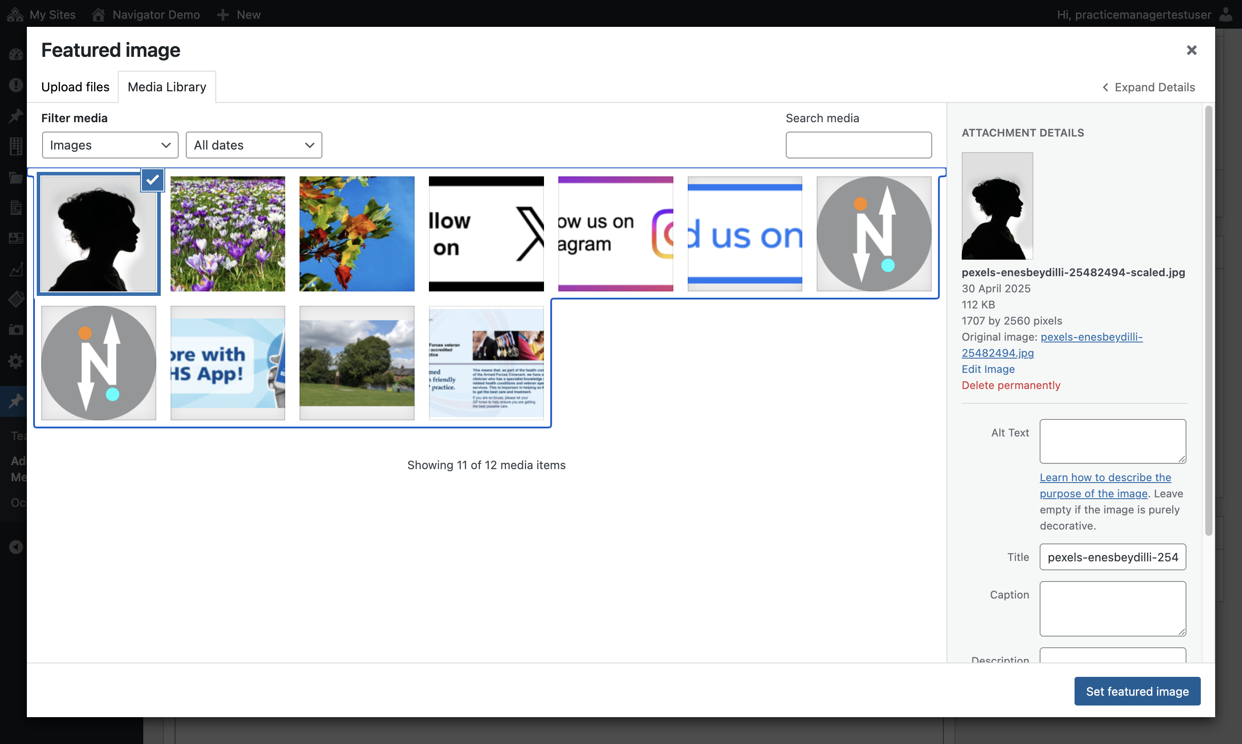
Task: Click the Search media input field
Action: coord(858,145)
